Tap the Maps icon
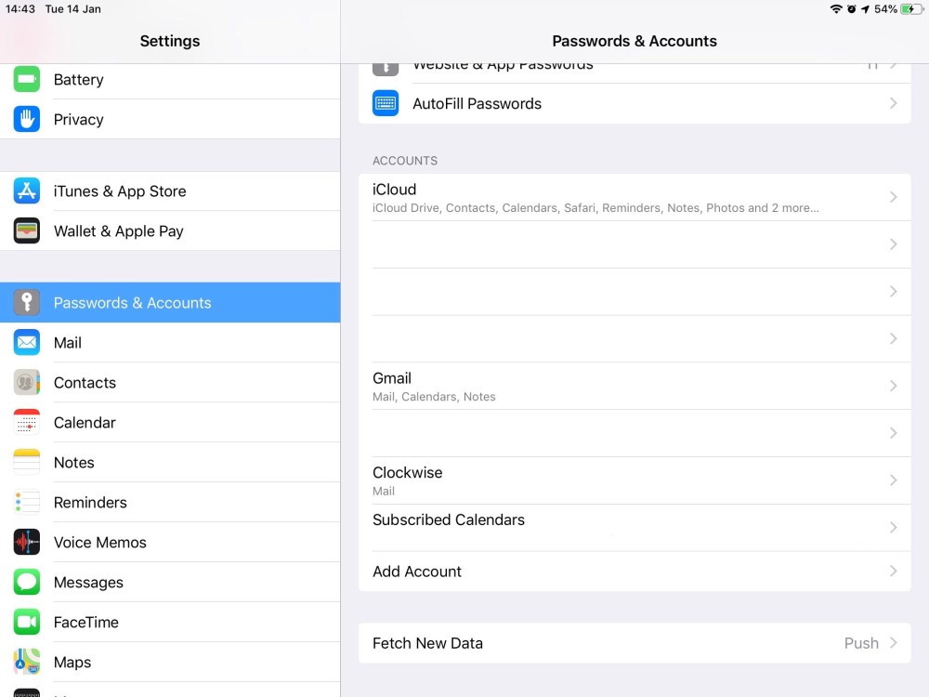The width and height of the screenshot is (929, 697). (x=27, y=662)
